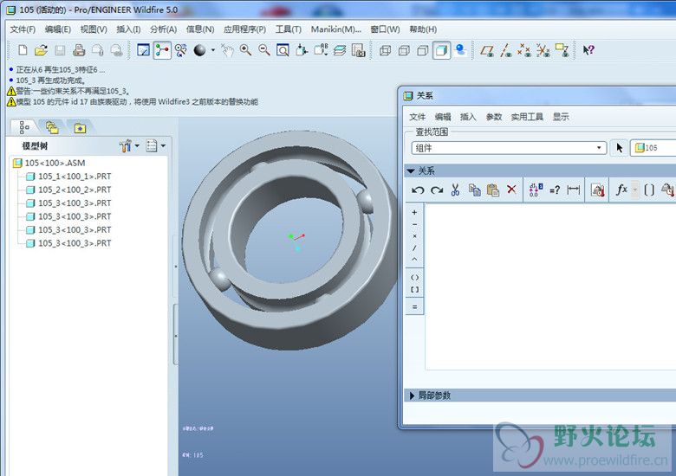Click the fx insert function icon
The width and height of the screenshot is (676, 476).
coord(621,190)
